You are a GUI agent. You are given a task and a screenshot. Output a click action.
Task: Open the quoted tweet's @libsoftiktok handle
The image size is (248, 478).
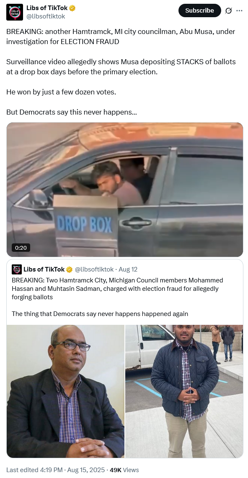coord(94,269)
